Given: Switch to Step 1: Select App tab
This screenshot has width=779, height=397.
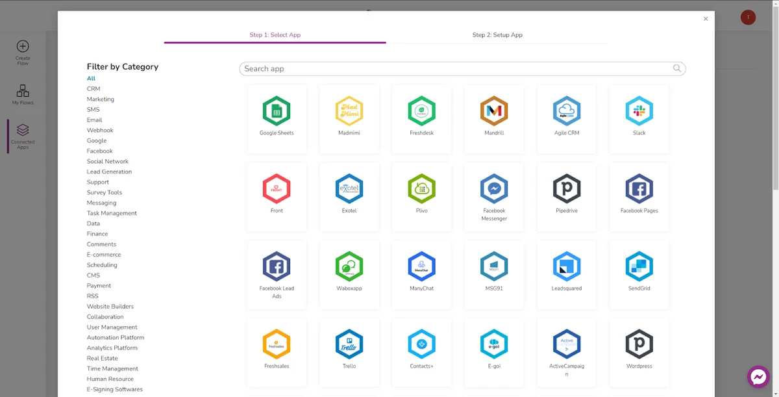Looking at the screenshot, I should pos(275,35).
